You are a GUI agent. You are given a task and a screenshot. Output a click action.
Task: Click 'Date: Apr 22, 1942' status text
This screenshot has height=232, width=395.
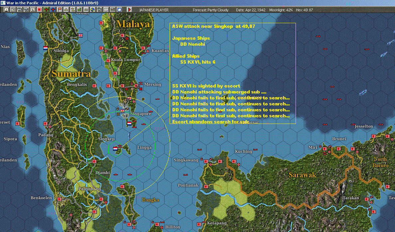pyautogui.click(x=251, y=10)
